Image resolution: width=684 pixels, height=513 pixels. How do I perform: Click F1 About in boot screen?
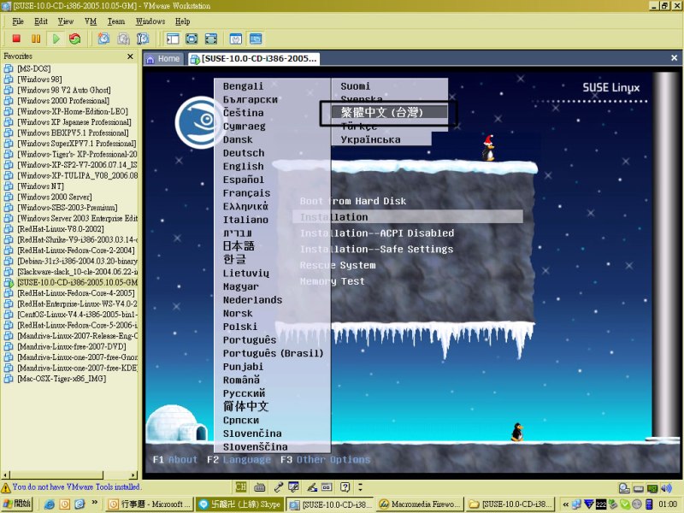click(175, 460)
